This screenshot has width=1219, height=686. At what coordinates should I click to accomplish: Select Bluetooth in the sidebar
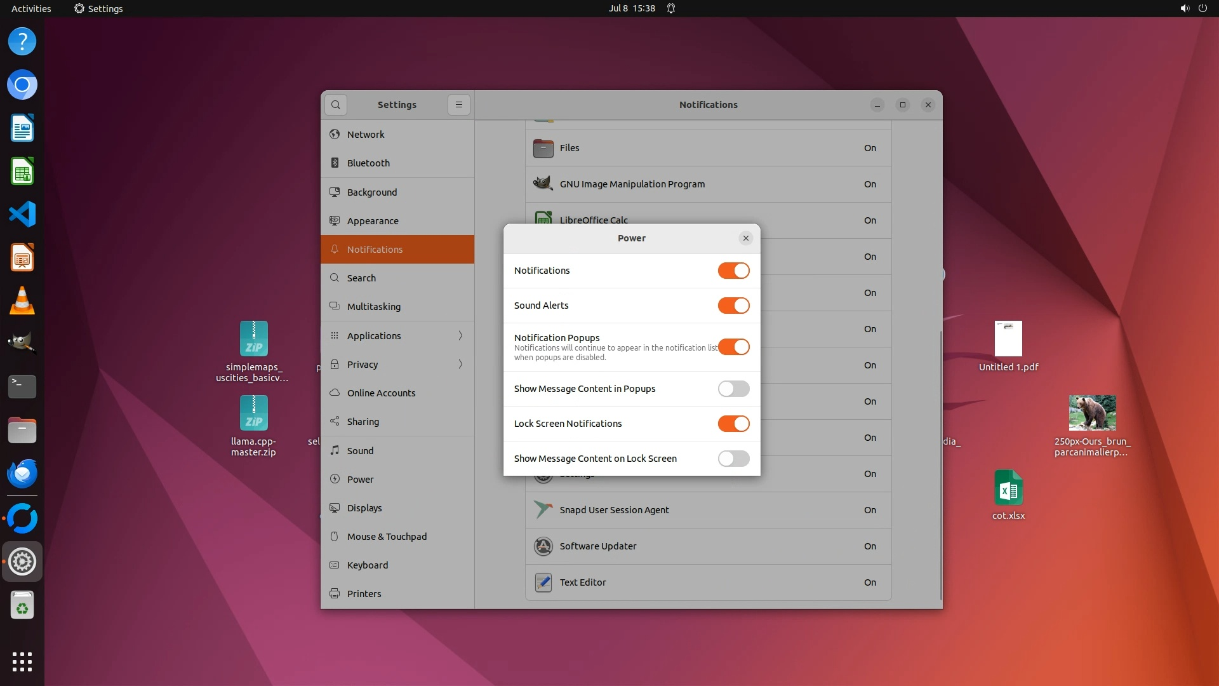pyautogui.click(x=368, y=163)
